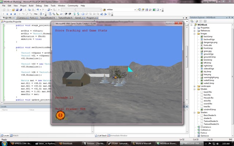Open the Build menu

click(31, 6)
